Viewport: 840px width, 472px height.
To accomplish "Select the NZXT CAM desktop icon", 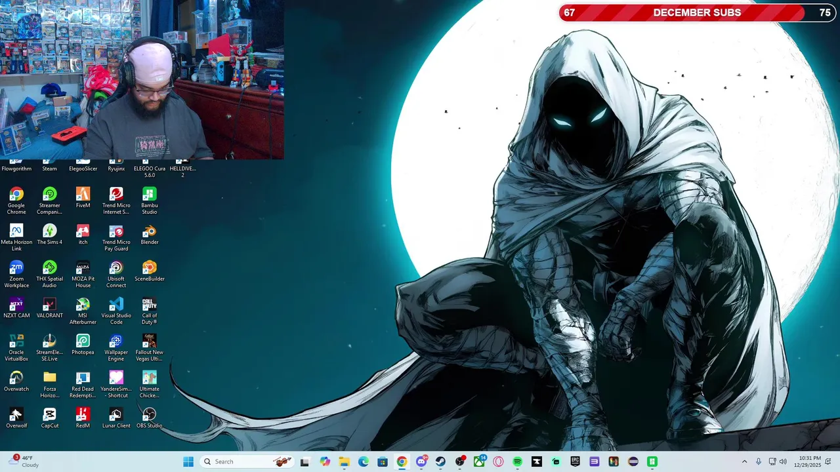I will [16, 307].
